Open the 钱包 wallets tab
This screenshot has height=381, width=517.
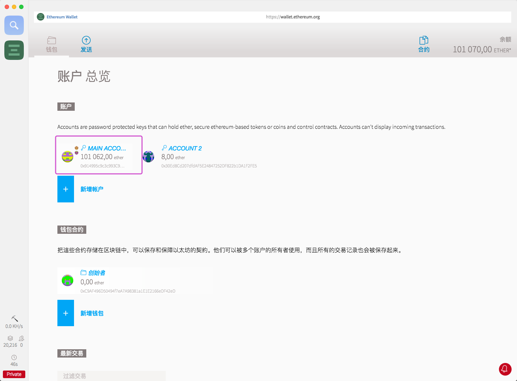pos(52,44)
